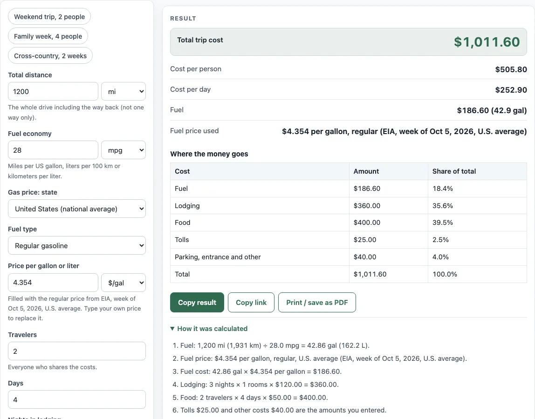Click the Everyone who shares the costs hint
The width and height of the screenshot is (535, 419).
click(x=53, y=367)
